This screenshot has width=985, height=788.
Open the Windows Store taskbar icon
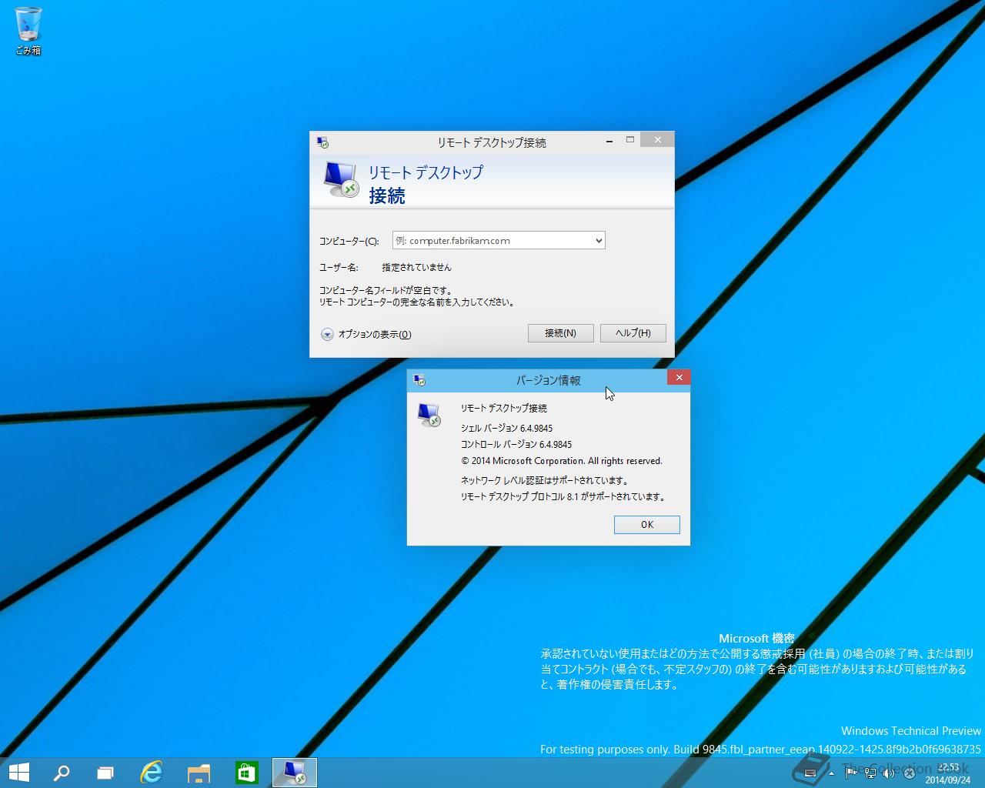pos(246,773)
